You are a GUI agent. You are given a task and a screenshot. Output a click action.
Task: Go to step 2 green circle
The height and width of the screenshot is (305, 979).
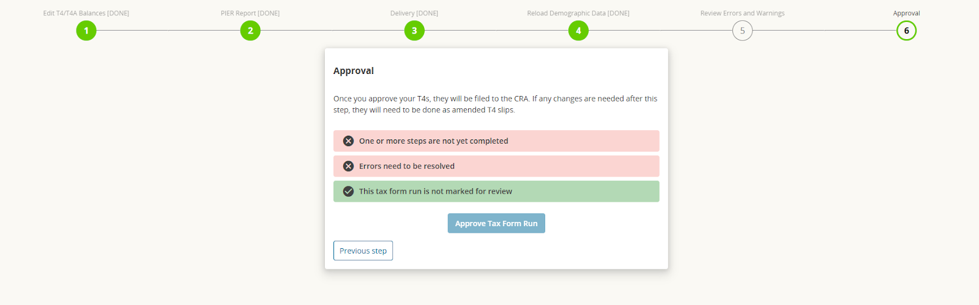[x=250, y=31]
